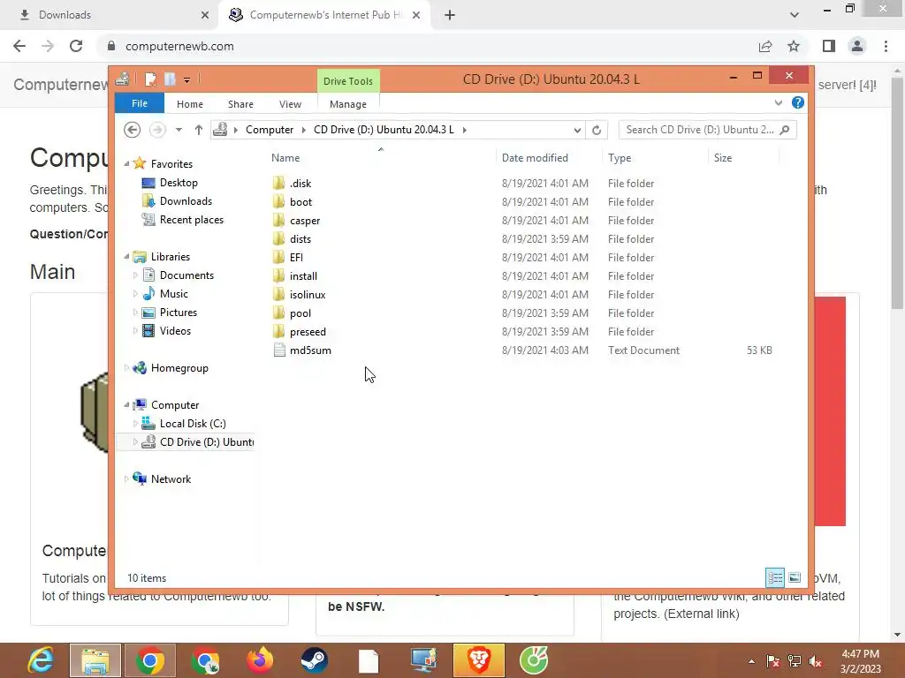
Task: Open the Manage ribbon tab
Action: tap(348, 104)
